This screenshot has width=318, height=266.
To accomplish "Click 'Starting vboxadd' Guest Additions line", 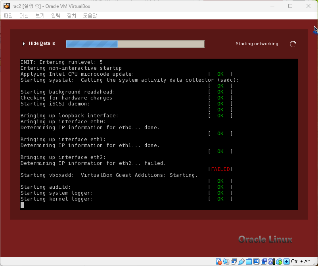I will click(x=109, y=175).
